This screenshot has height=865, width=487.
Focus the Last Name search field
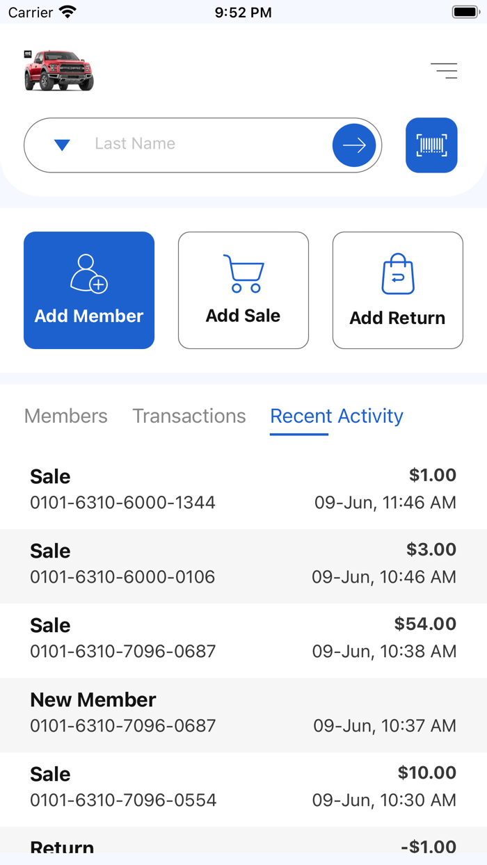tap(209, 144)
